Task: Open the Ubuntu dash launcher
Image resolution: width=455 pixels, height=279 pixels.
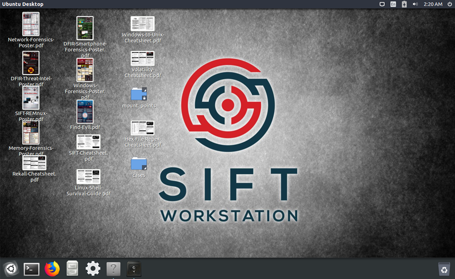Action: pyautogui.click(x=11, y=269)
